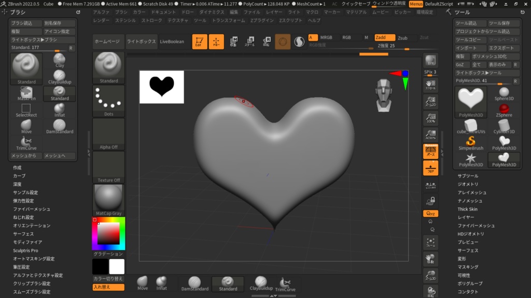Screen dimensions: 531x298
Task: Click the AC50% half size icon
Action: [430, 135]
